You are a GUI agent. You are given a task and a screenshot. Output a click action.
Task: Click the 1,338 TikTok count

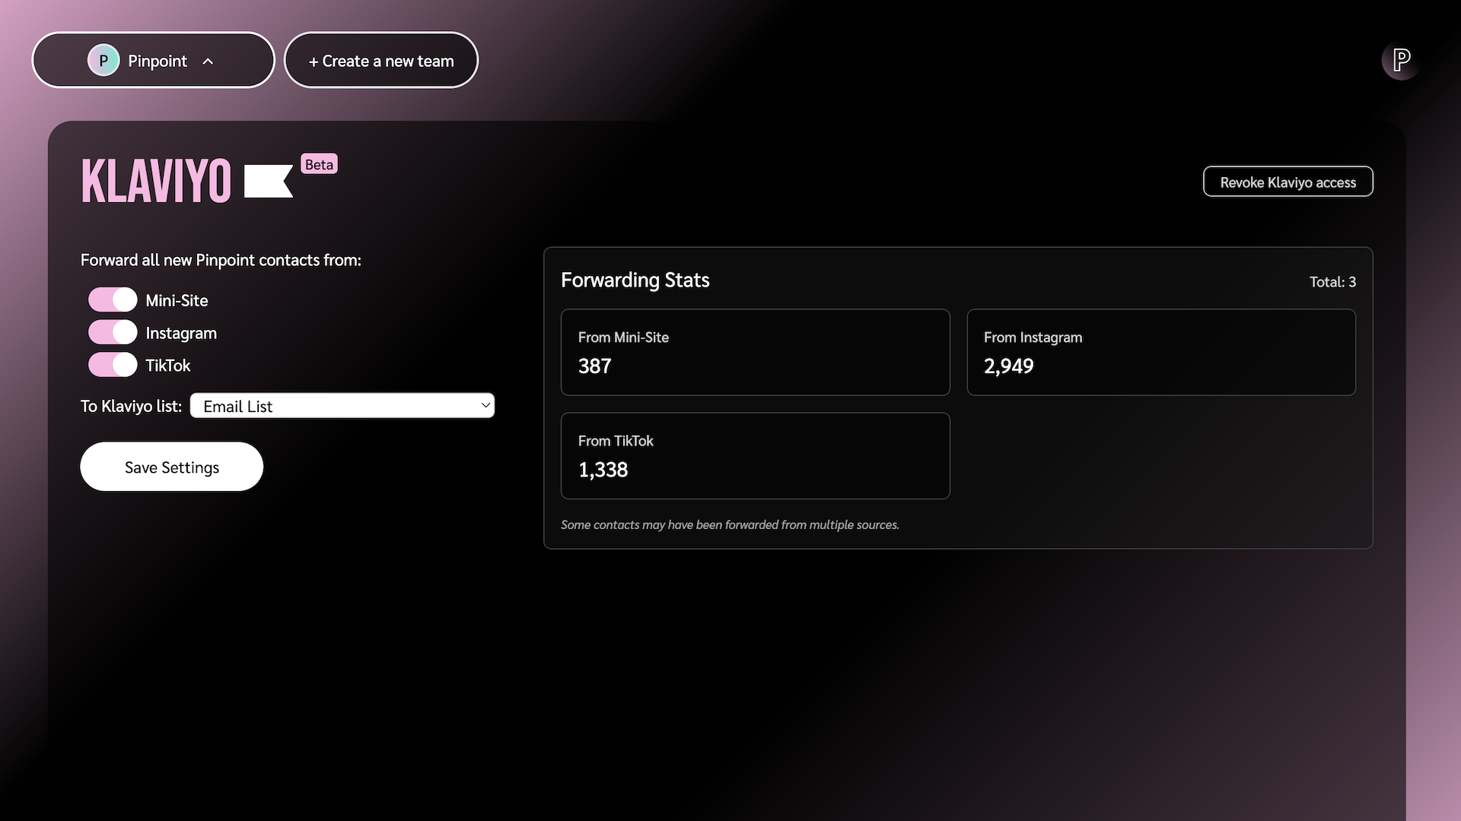click(603, 470)
